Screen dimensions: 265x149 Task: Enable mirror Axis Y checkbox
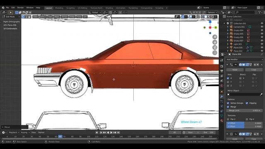pyautogui.click(x=228, y=82)
